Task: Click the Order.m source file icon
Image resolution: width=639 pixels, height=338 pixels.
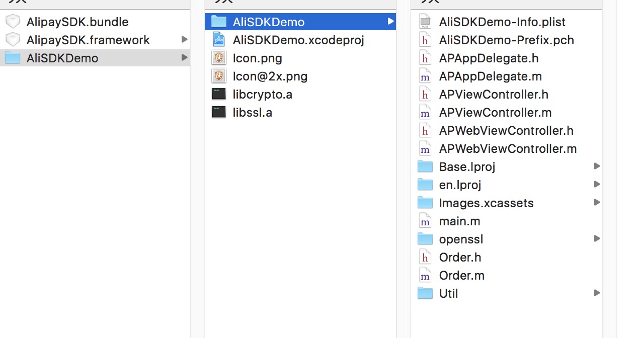Action: pyautogui.click(x=425, y=275)
